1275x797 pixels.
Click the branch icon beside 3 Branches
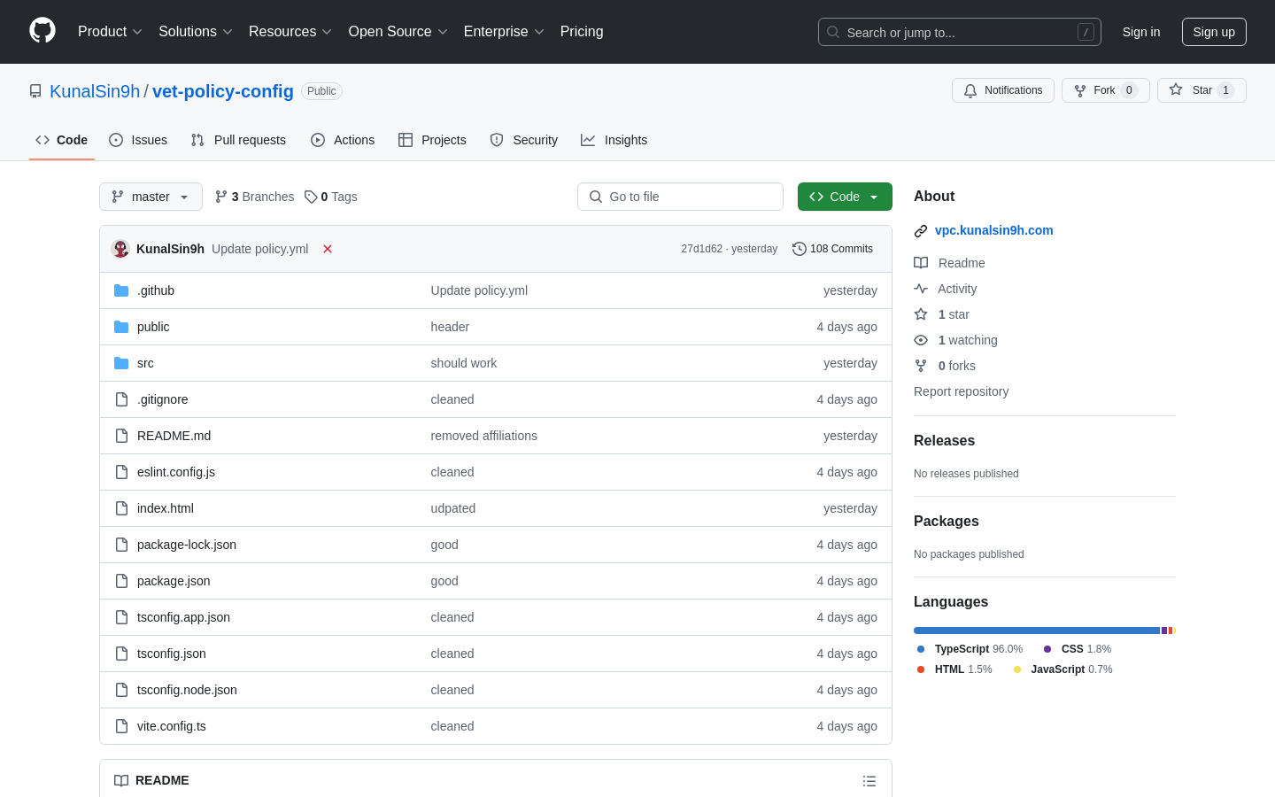tap(221, 197)
